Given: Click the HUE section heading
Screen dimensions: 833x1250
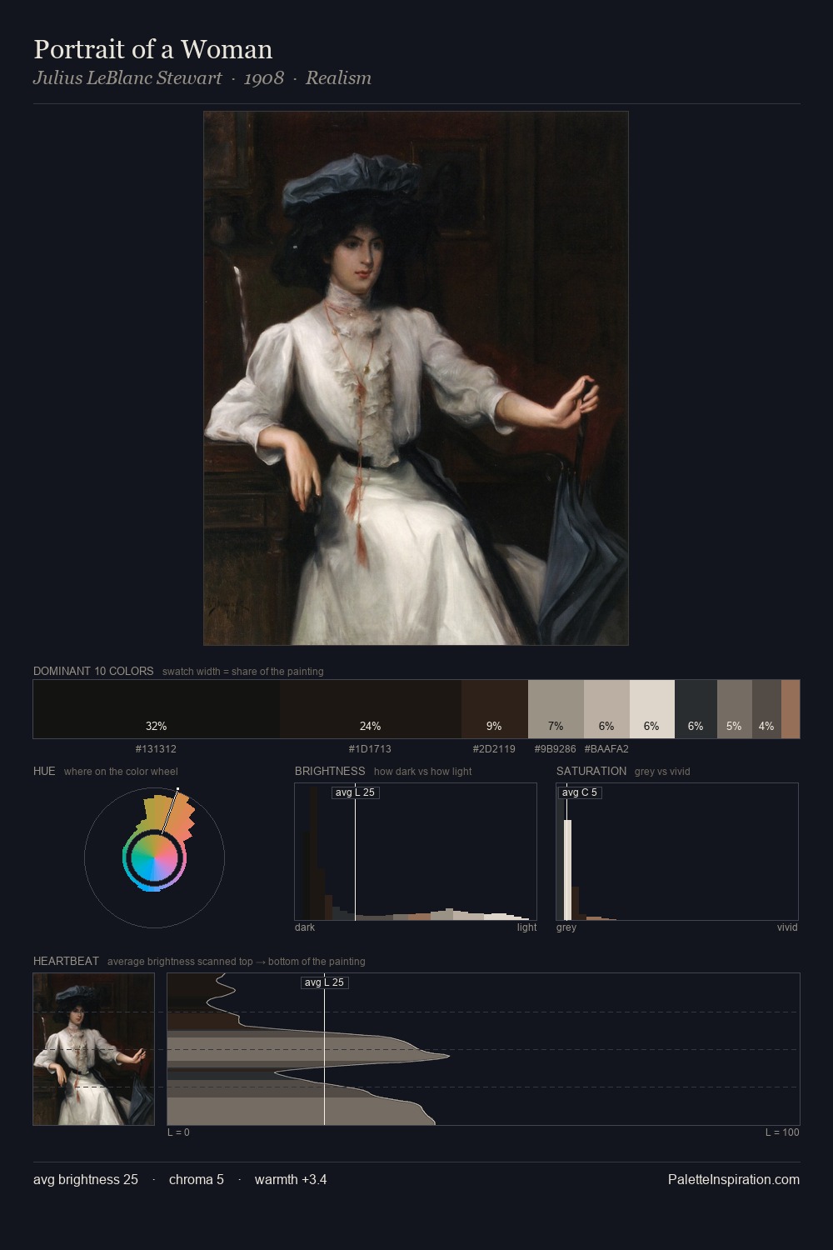Looking at the screenshot, I should tap(44, 771).
